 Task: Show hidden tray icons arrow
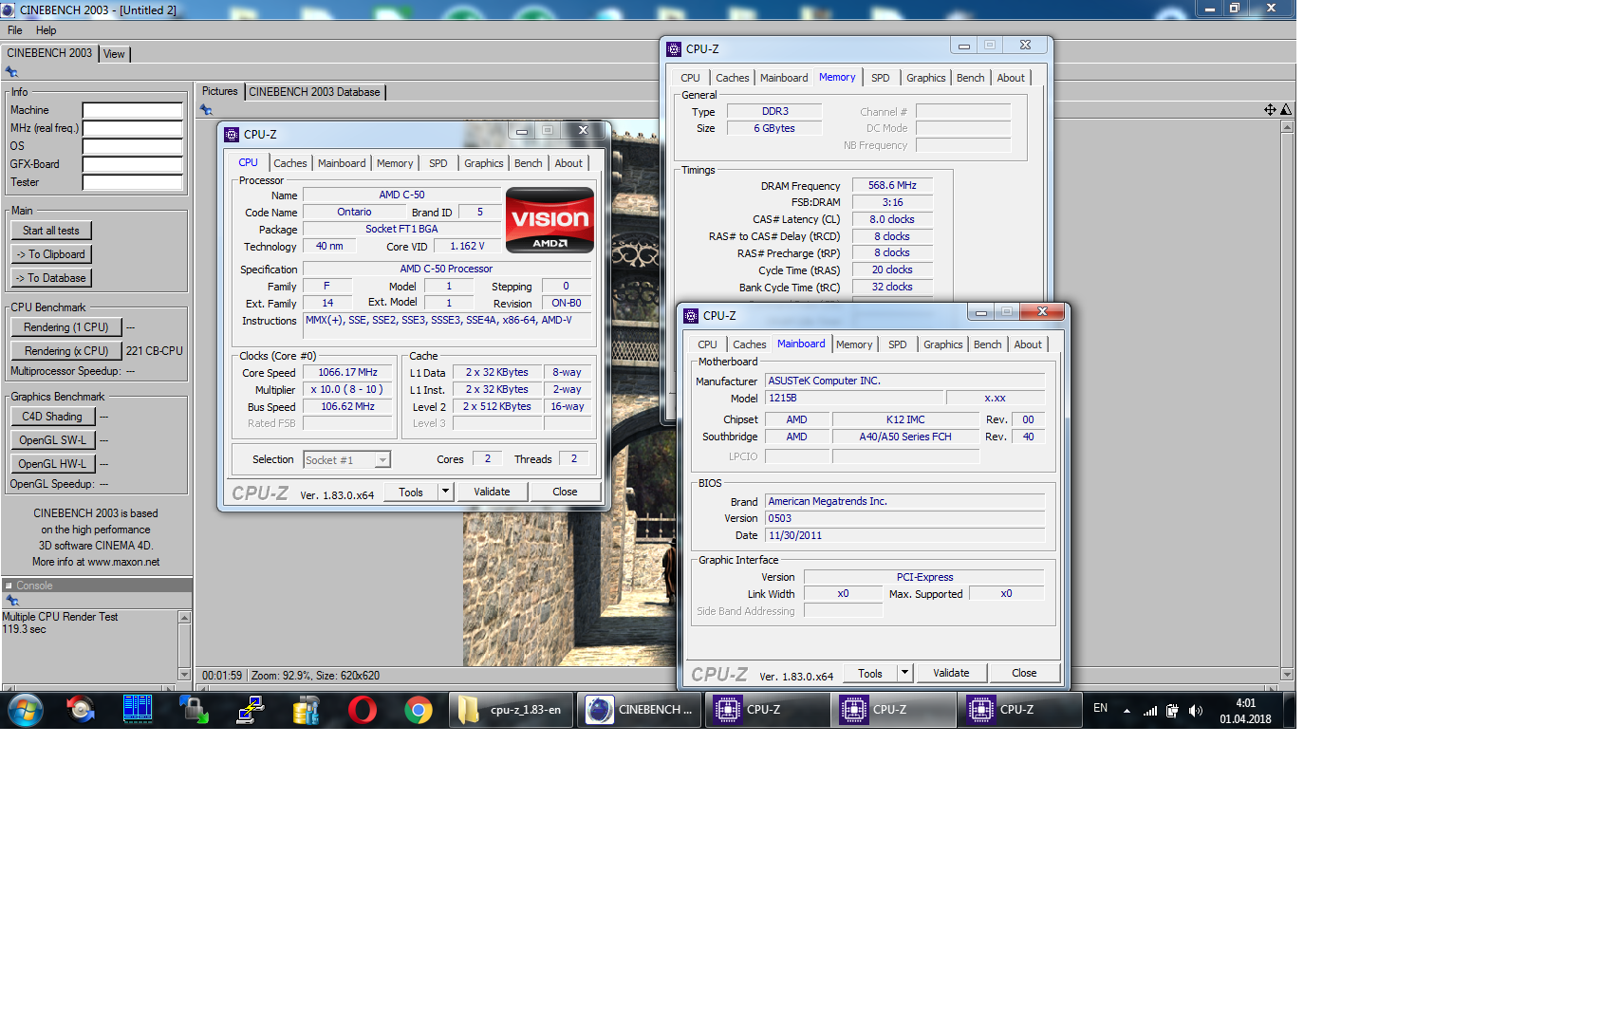1127,711
